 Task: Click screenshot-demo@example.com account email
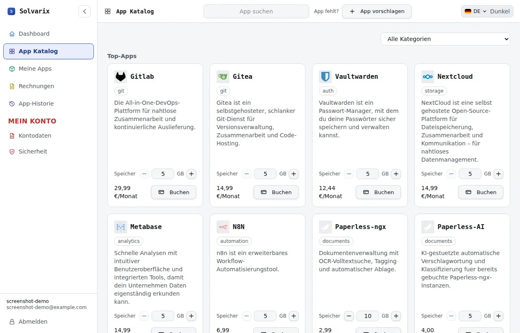tap(46, 307)
